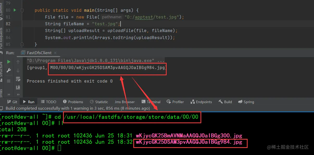Expand more actions below scroll-to-end icon
This screenshot has width=314, height=155.
[18, 94]
